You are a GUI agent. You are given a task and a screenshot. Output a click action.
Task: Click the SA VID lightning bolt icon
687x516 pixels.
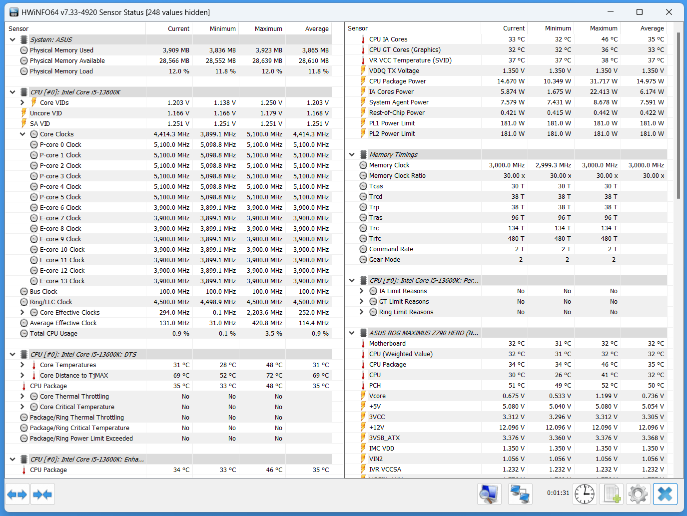pos(24,123)
